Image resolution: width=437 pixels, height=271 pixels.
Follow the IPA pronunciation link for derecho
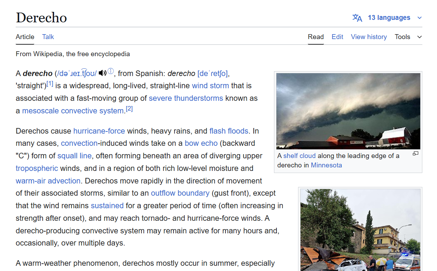(x=77, y=74)
